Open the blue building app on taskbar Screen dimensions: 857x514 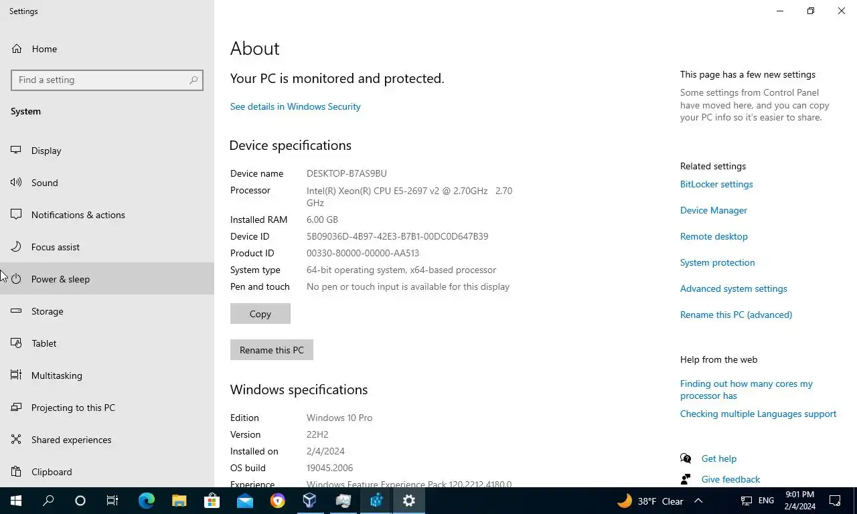click(x=376, y=501)
